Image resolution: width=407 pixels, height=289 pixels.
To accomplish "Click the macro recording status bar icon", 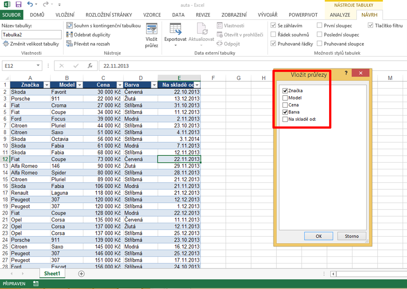I will point(36,284).
